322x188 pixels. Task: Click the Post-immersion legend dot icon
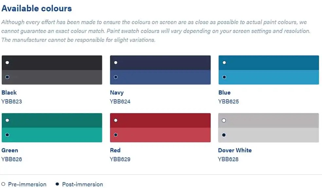pos(57,184)
